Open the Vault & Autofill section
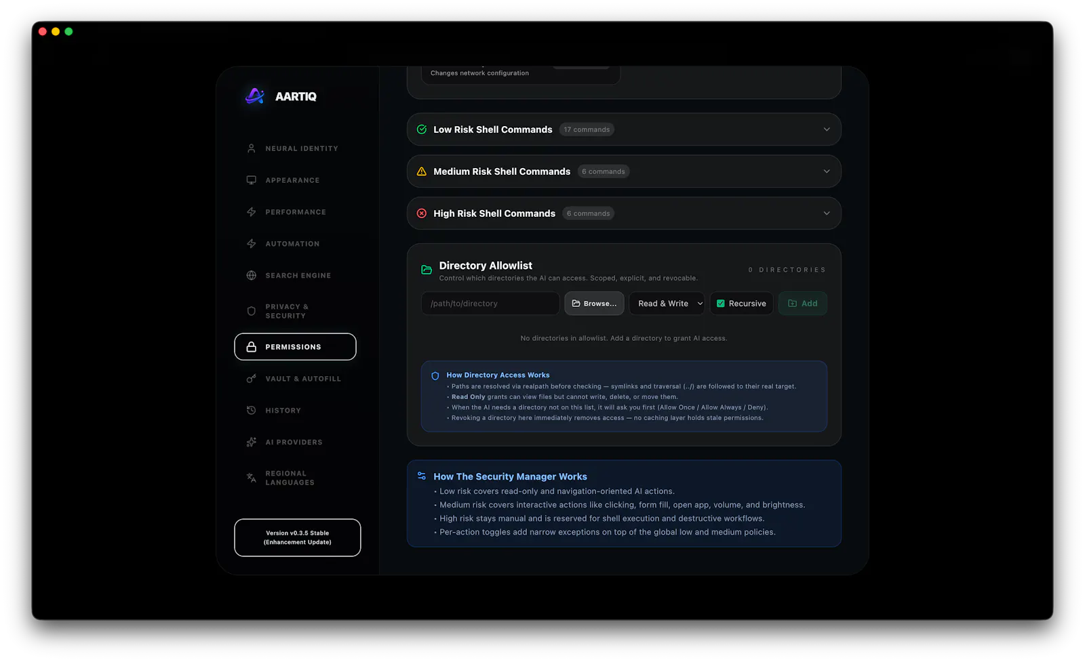Viewport: 1085px width, 662px height. [x=295, y=379]
